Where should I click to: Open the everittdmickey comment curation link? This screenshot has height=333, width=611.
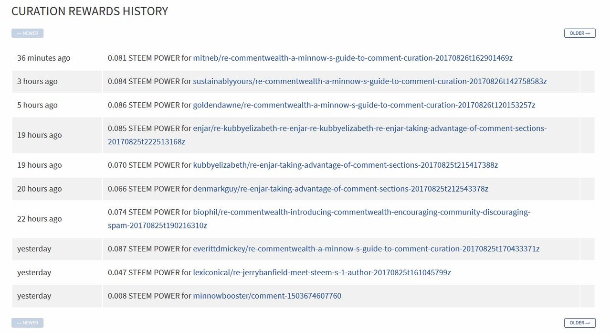click(x=366, y=249)
